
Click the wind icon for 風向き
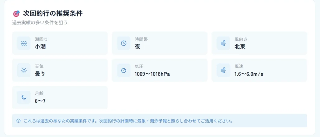pos(223,43)
